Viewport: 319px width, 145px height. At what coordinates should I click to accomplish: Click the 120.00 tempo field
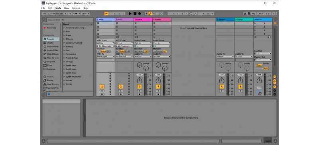point(51,14)
